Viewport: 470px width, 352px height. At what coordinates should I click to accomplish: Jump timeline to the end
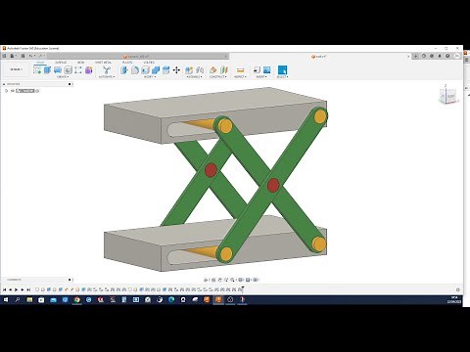[x=28, y=289]
